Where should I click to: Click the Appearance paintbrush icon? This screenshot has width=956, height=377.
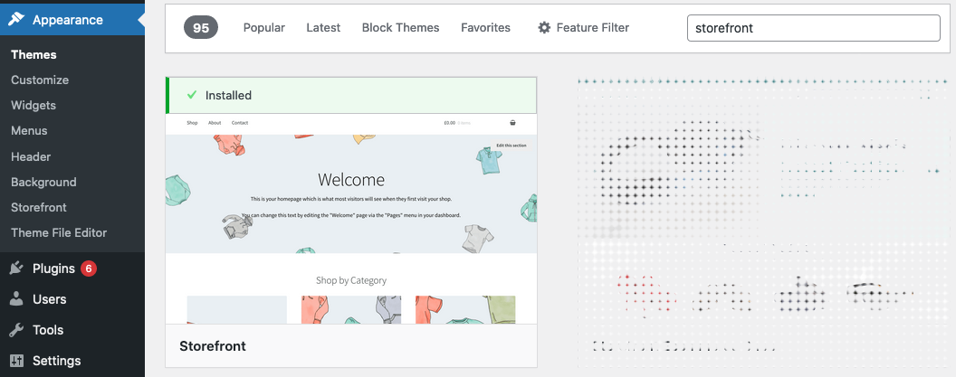coord(16,20)
